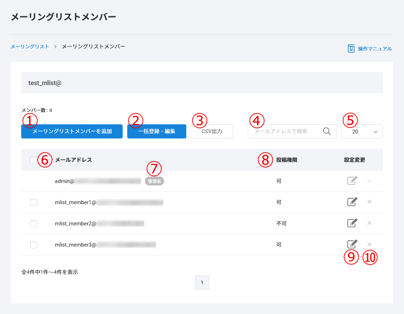Viewport: 404px width, 314px height.
Task: Click edit icon for admin row
Action: 352,181
